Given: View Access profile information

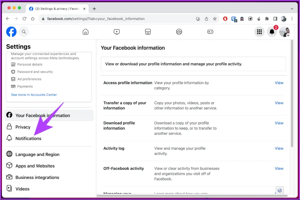Looking at the screenshot, I should coord(279,83).
